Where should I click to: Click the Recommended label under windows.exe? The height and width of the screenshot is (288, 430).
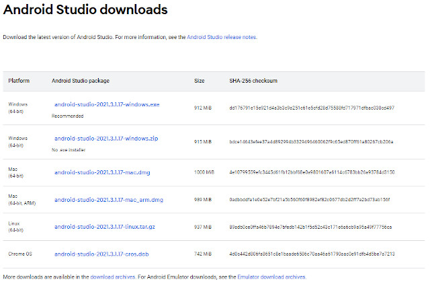tap(67, 116)
